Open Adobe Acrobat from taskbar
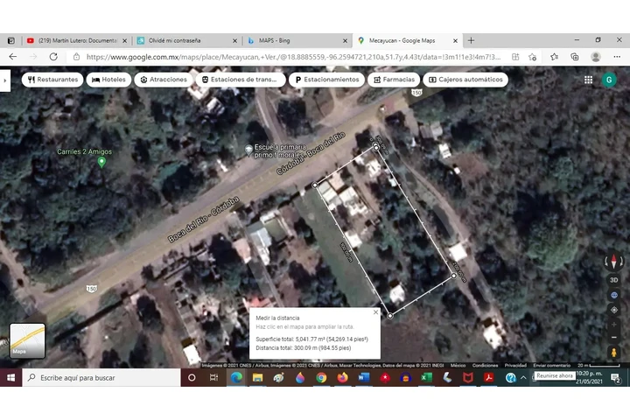The width and height of the screenshot is (630, 420). pyautogui.click(x=489, y=378)
